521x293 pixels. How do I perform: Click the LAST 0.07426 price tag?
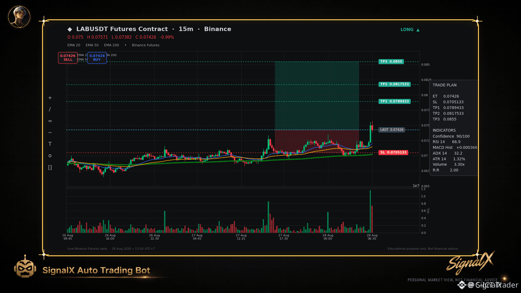click(392, 130)
